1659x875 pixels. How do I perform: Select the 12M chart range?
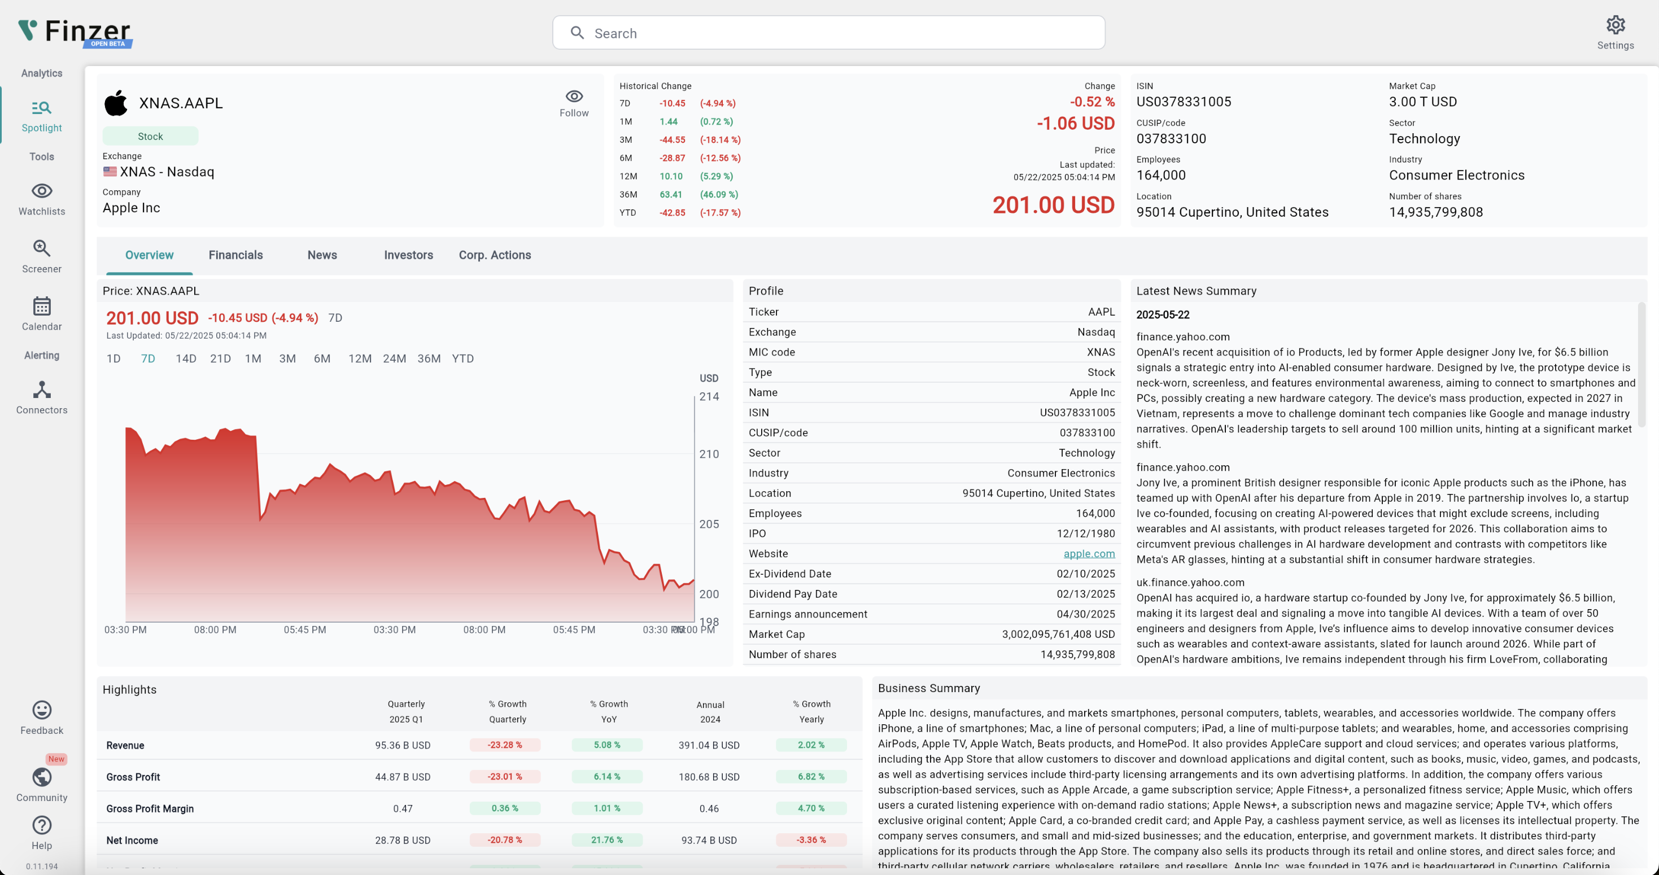click(x=359, y=358)
